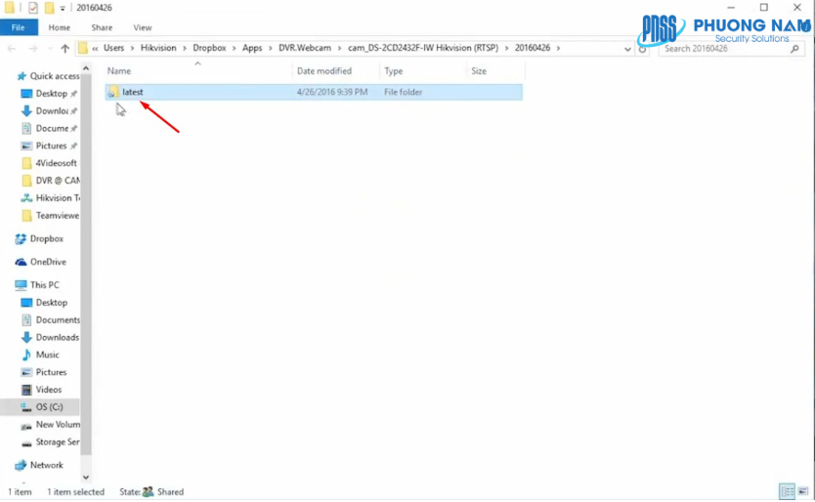This screenshot has height=502, width=815.
Task: Click the New folder icon in title bar
Action: pyautogui.click(x=49, y=8)
